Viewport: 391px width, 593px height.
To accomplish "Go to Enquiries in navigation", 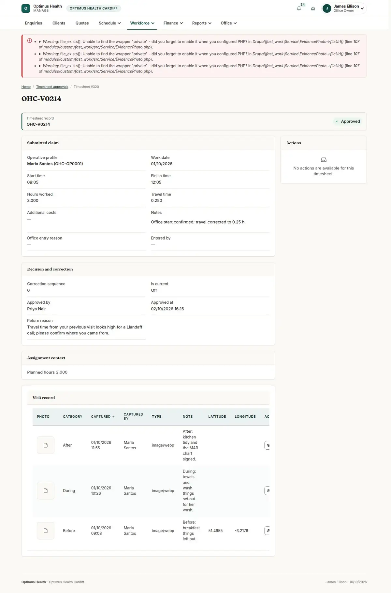I will [x=34, y=23].
